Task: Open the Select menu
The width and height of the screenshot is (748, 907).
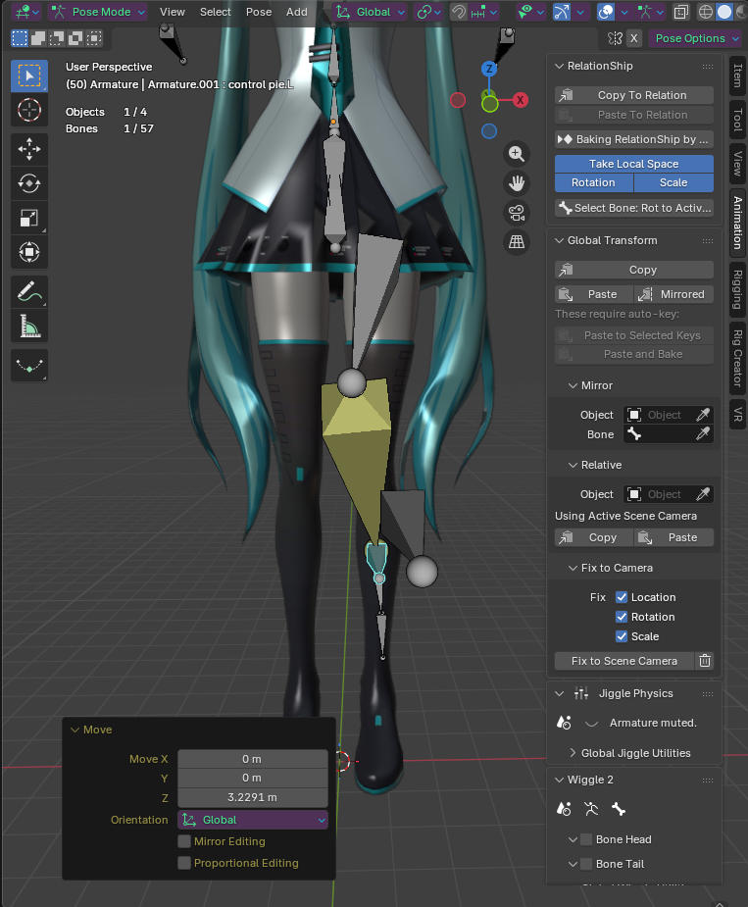Action: pos(216,12)
